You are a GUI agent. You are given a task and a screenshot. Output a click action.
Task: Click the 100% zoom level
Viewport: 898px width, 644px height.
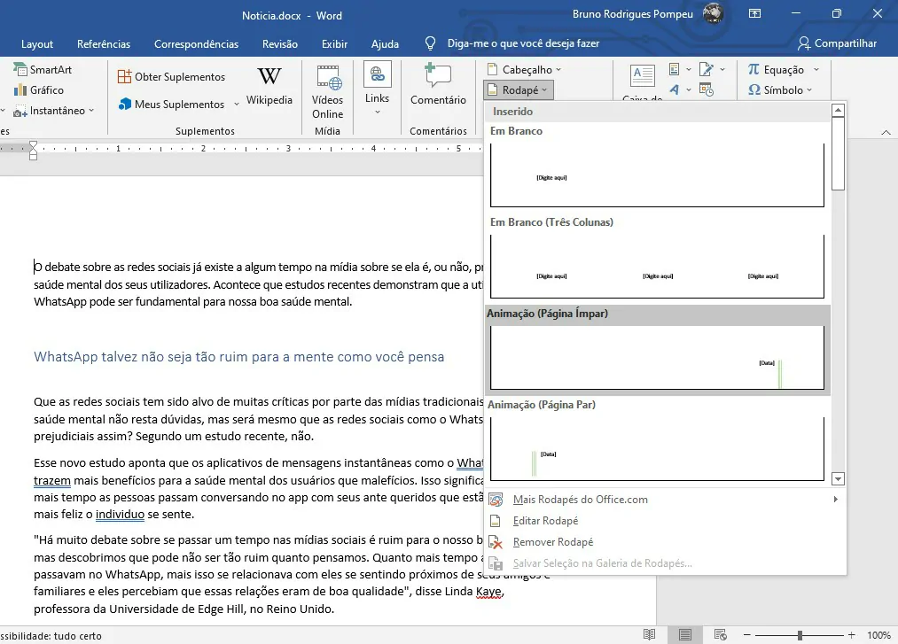[878, 635]
